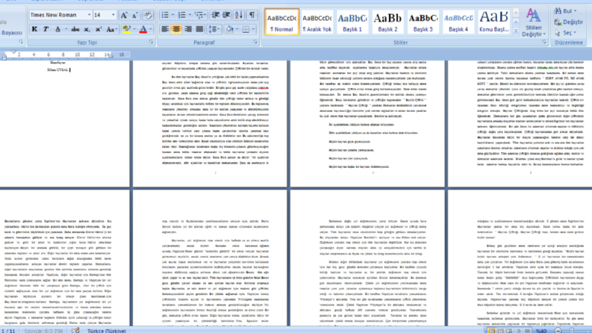Screen dimensions: 592x333
Task: Click page count 1 / 11 indicator
Action: (8, 331)
